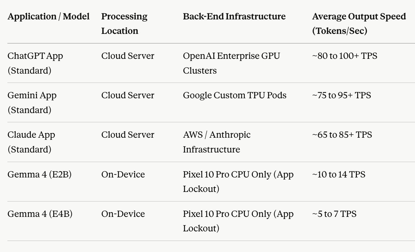The height and width of the screenshot is (252, 415).
Task: Click the ~75 to 95+ TPS value
Action: pos(342,96)
